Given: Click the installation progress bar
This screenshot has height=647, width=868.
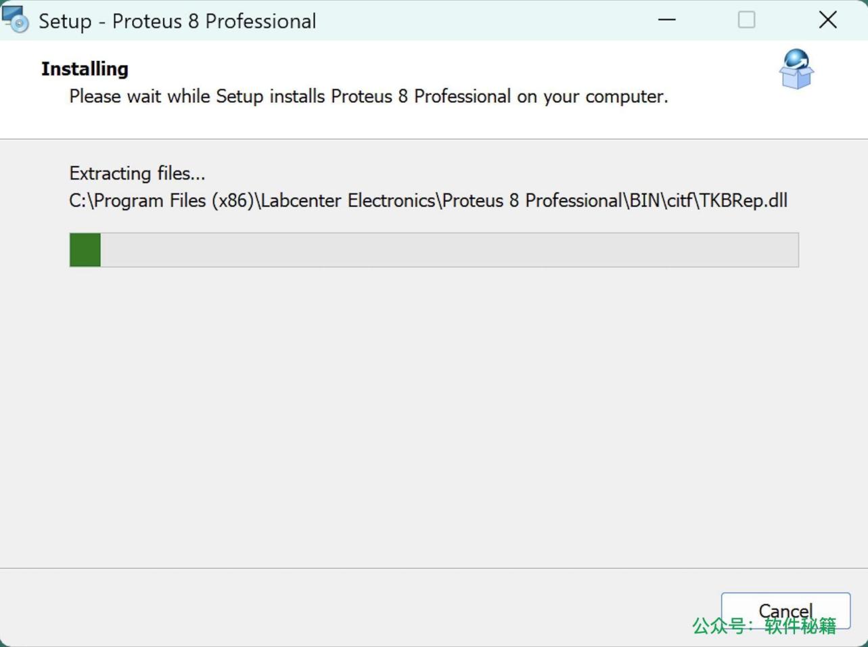Looking at the screenshot, I should pos(434,250).
